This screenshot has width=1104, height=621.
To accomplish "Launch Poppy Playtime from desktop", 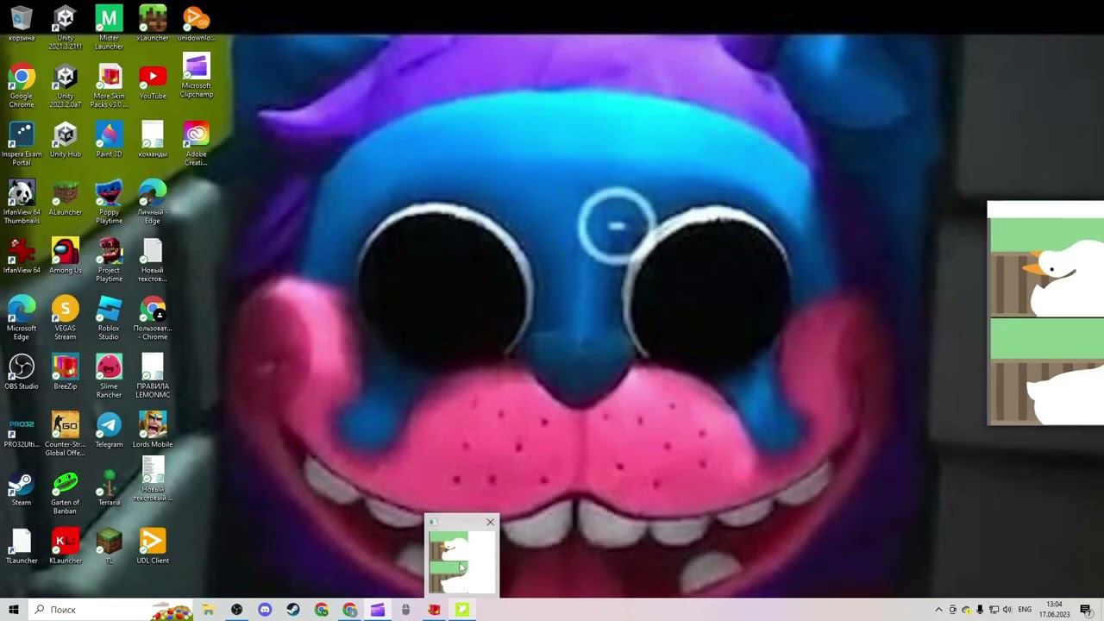I will pos(109,202).
